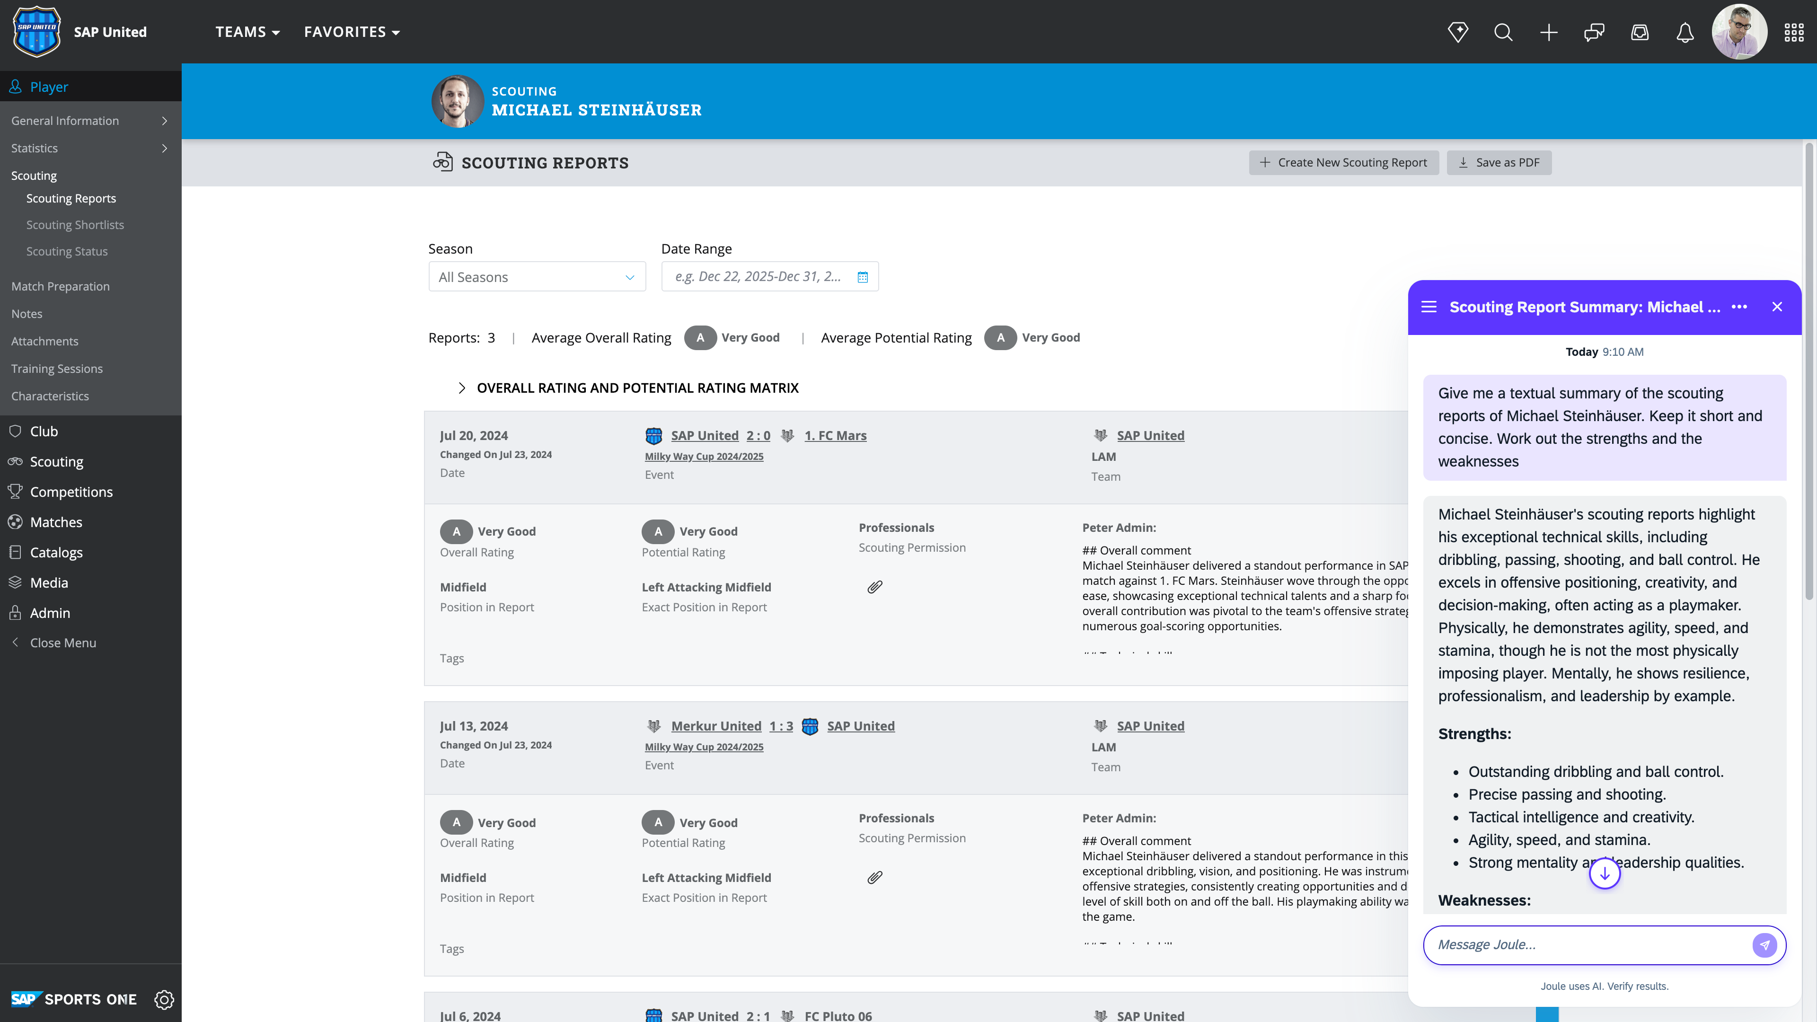Open the apps grid launcher
The width and height of the screenshot is (1817, 1022).
(1794, 33)
